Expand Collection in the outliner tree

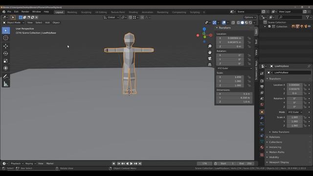(x=265, y=26)
